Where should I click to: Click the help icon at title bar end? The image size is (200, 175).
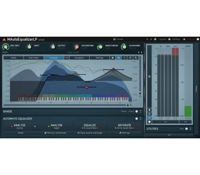[198, 39]
